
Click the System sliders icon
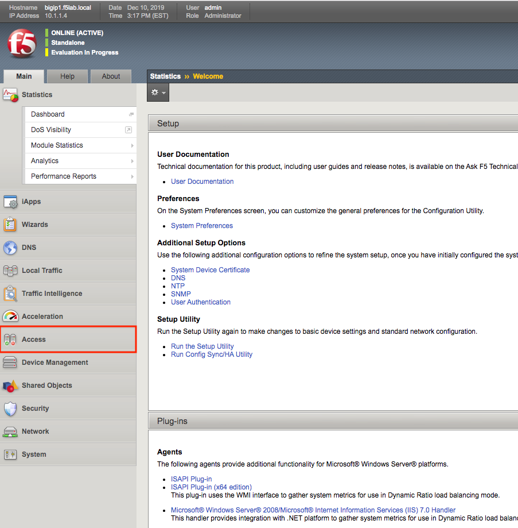[10, 454]
